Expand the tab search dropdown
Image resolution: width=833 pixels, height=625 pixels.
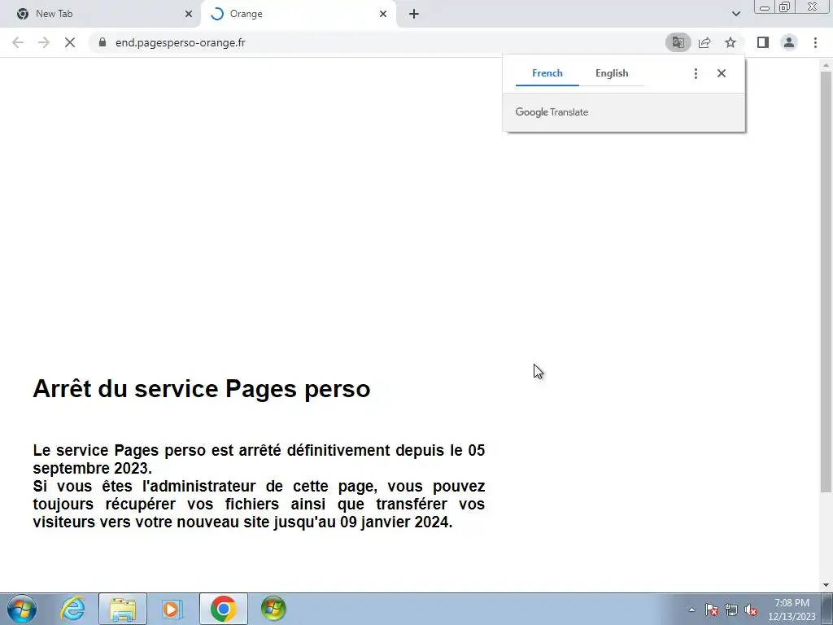[735, 14]
